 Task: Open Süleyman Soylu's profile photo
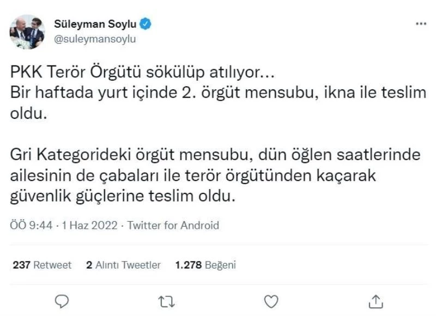27,32
